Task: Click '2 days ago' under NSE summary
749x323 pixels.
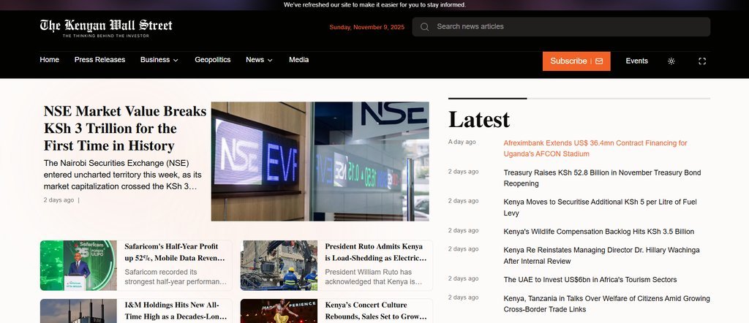Action: pyautogui.click(x=59, y=200)
